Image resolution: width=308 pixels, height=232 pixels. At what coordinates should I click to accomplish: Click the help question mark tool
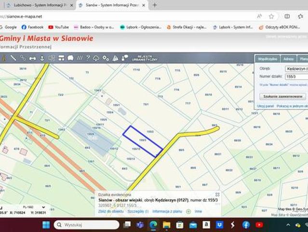point(88,58)
